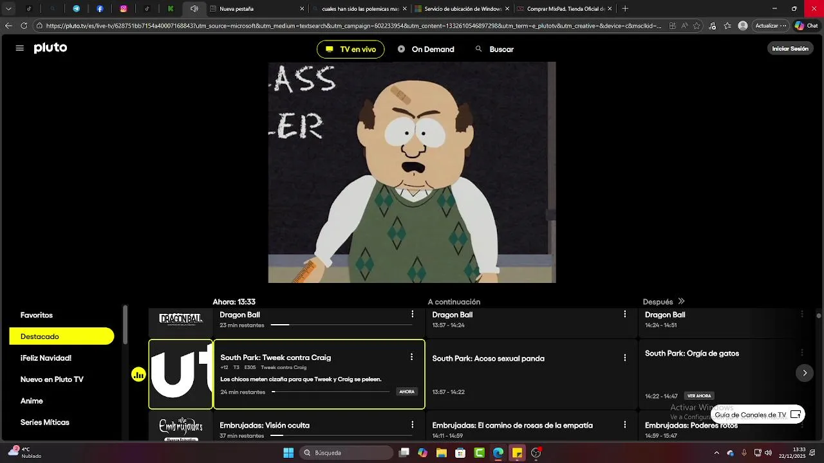Switch to Comprar MixPad tab
824x463 pixels.
(565, 9)
